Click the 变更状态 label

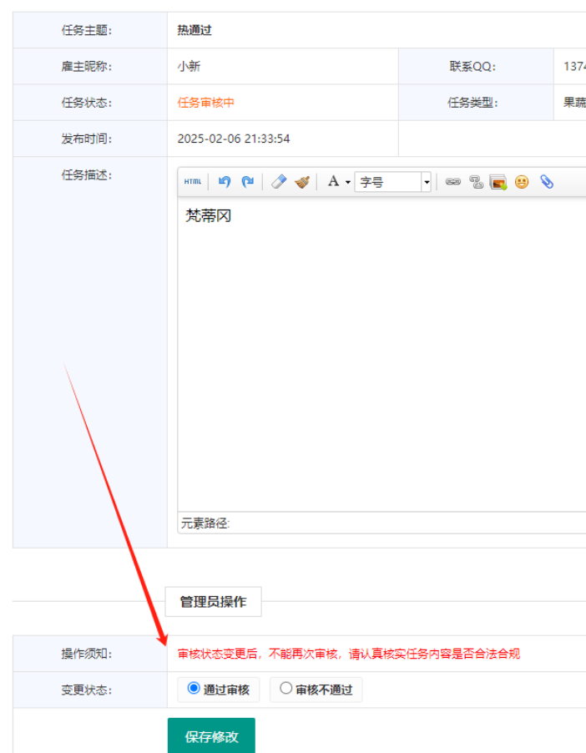click(x=87, y=690)
